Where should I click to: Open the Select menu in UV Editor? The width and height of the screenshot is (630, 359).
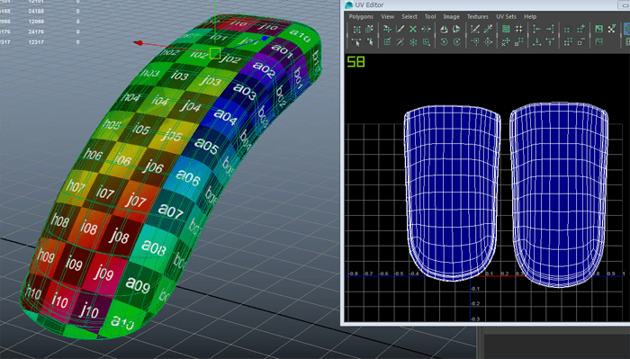409,16
